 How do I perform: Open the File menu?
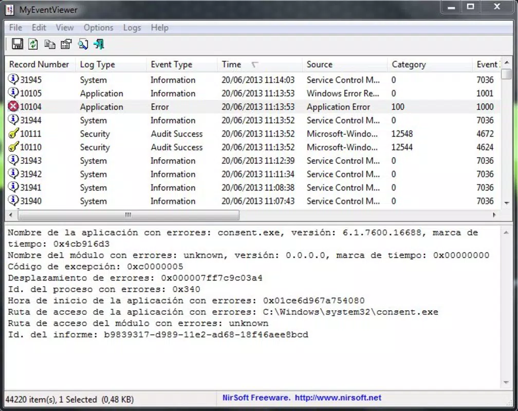tap(15, 27)
